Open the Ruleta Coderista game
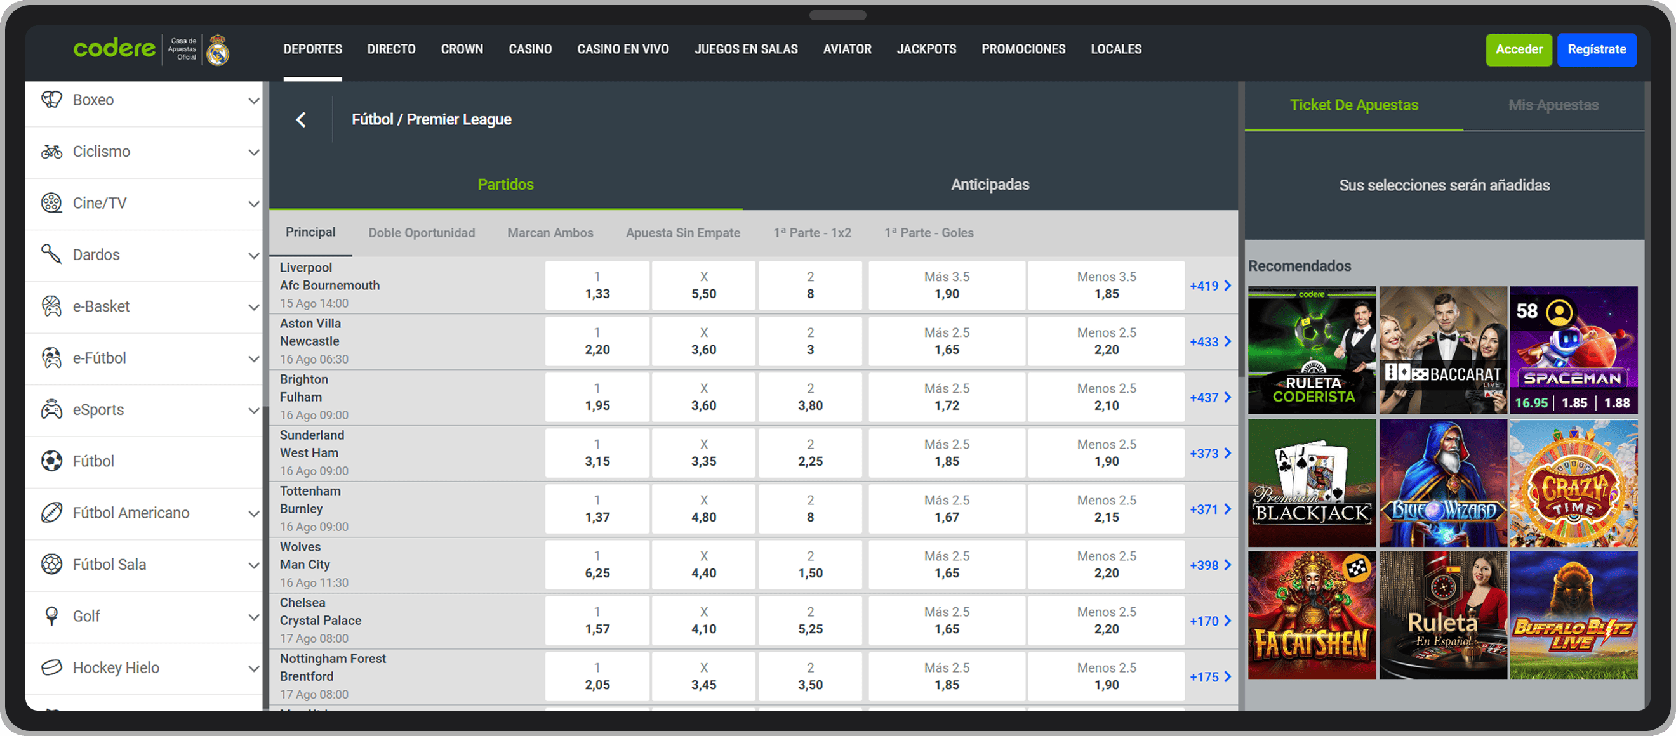Screen dimensions: 1676x736 tap(1312, 350)
